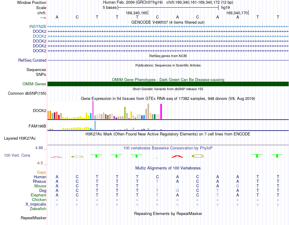
Task: Click the tall blue-gray bar in FAM196B chart
Action: tap(95, 125)
